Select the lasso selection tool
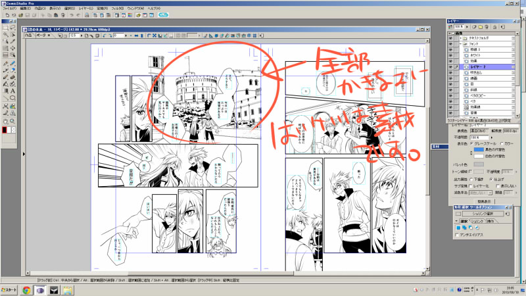The height and width of the screenshot is (296, 526). (x=12, y=28)
